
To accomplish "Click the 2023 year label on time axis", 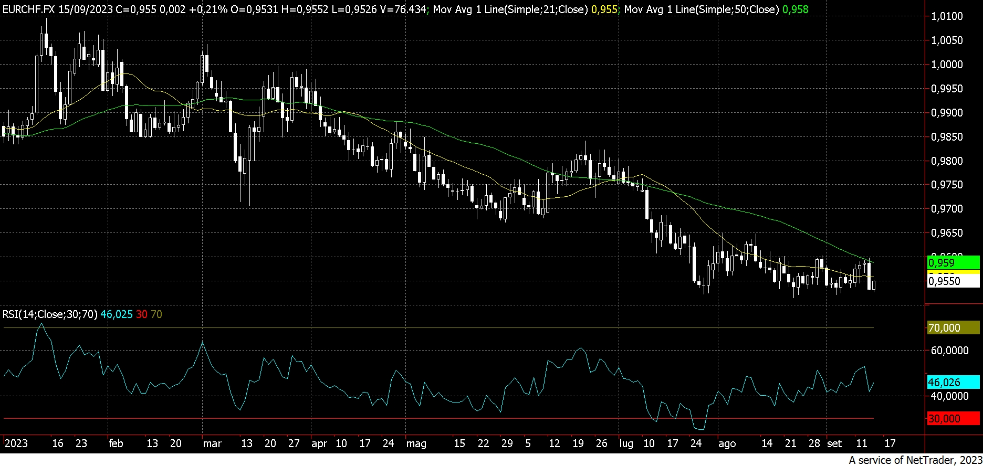I will (x=16, y=443).
